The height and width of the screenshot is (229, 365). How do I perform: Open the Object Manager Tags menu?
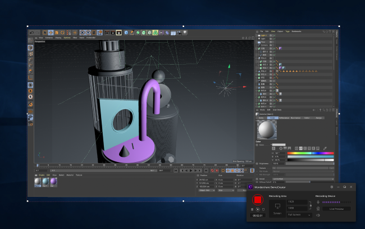(288, 32)
